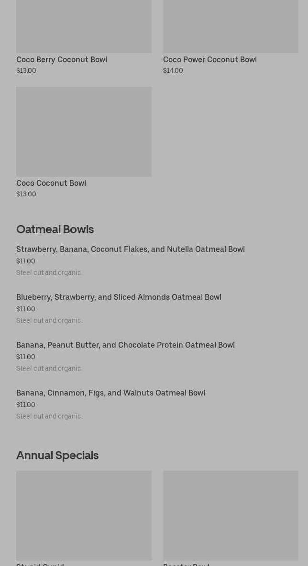Click description under Strawberry Banana Nutella oatmeal
308x566 pixels.
pyautogui.click(x=49, y=272)
